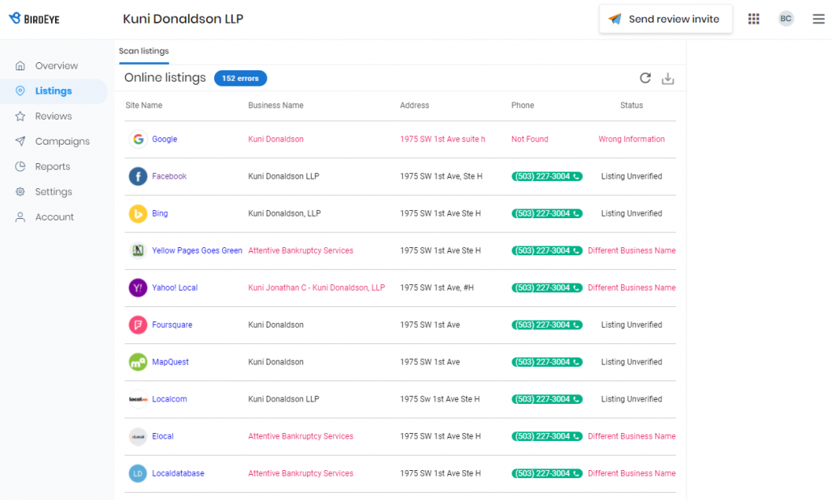Click the phone number in the Yellow Pages row
The image size is (832, 500).
coord(547,250)
